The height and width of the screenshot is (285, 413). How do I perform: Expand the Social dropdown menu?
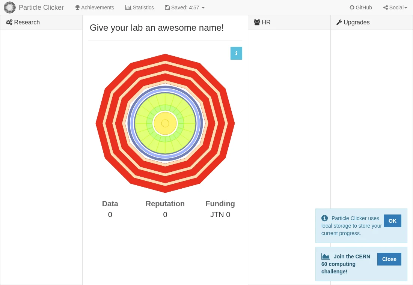click(395, 7)
